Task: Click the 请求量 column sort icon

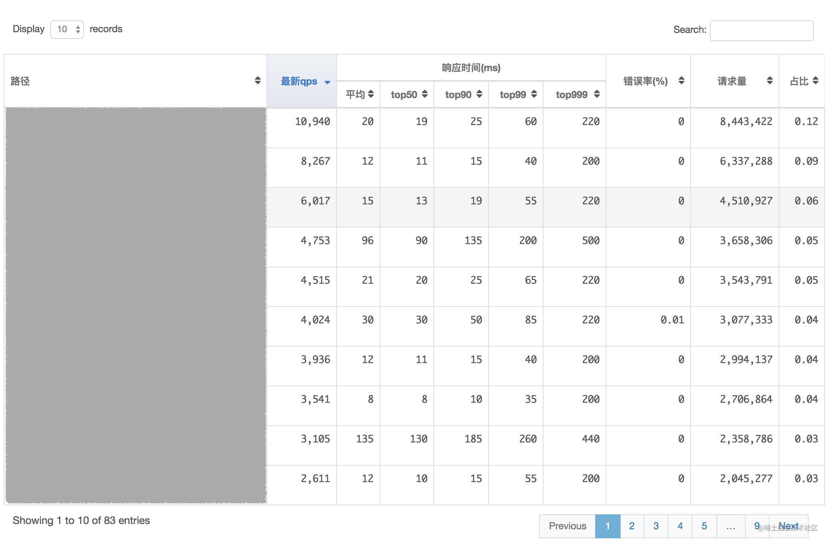Action: (770, 80)
